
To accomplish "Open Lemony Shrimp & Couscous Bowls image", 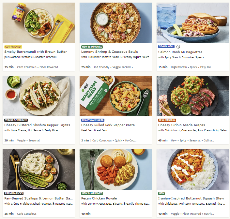I will click(x=115, y=23).
